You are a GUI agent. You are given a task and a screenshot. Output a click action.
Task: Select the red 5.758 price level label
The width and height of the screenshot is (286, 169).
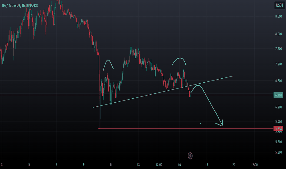tap(278, 129)
